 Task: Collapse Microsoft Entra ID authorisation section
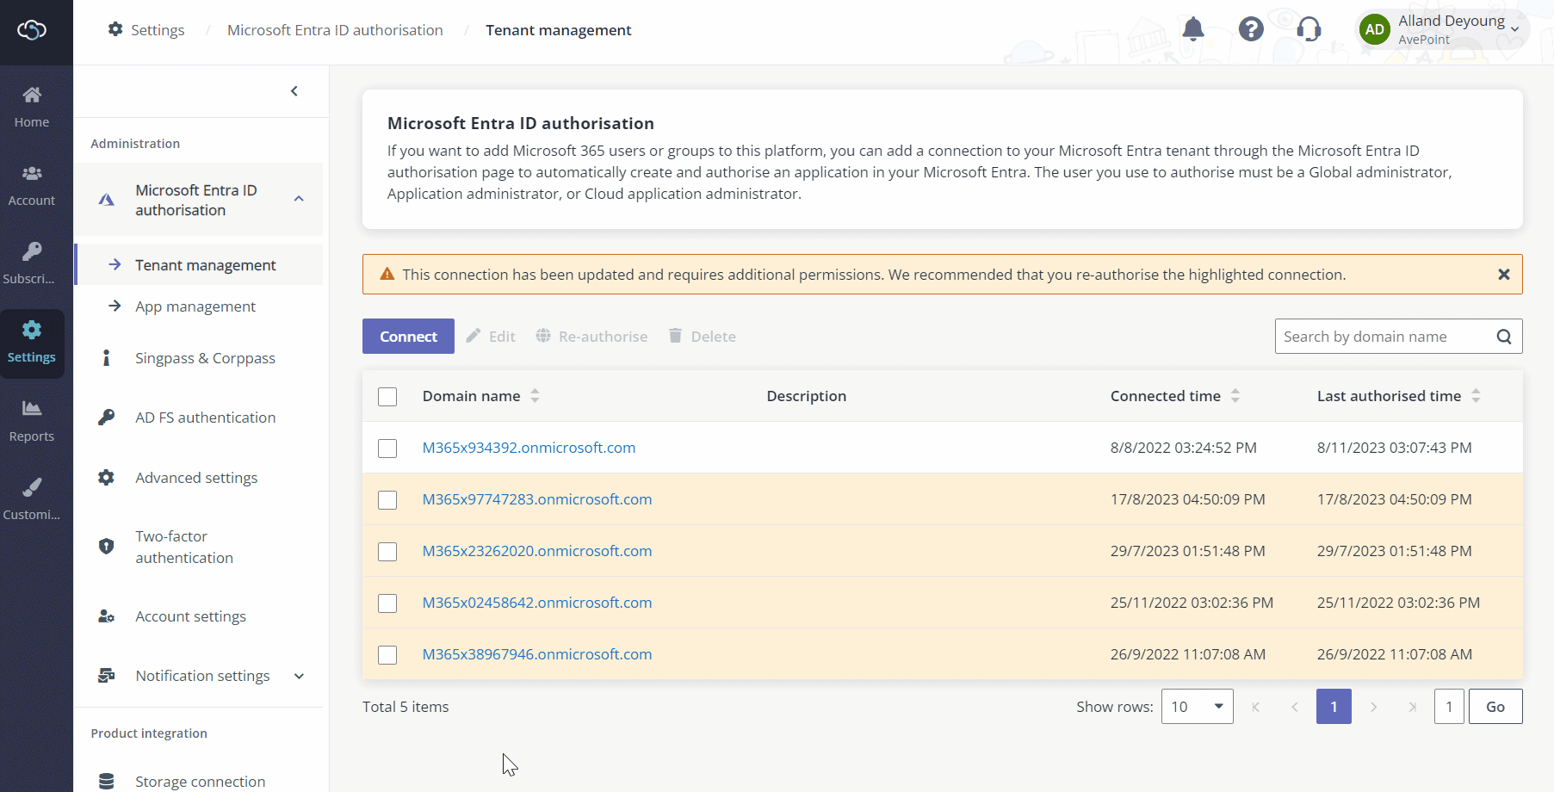[299, 199]
